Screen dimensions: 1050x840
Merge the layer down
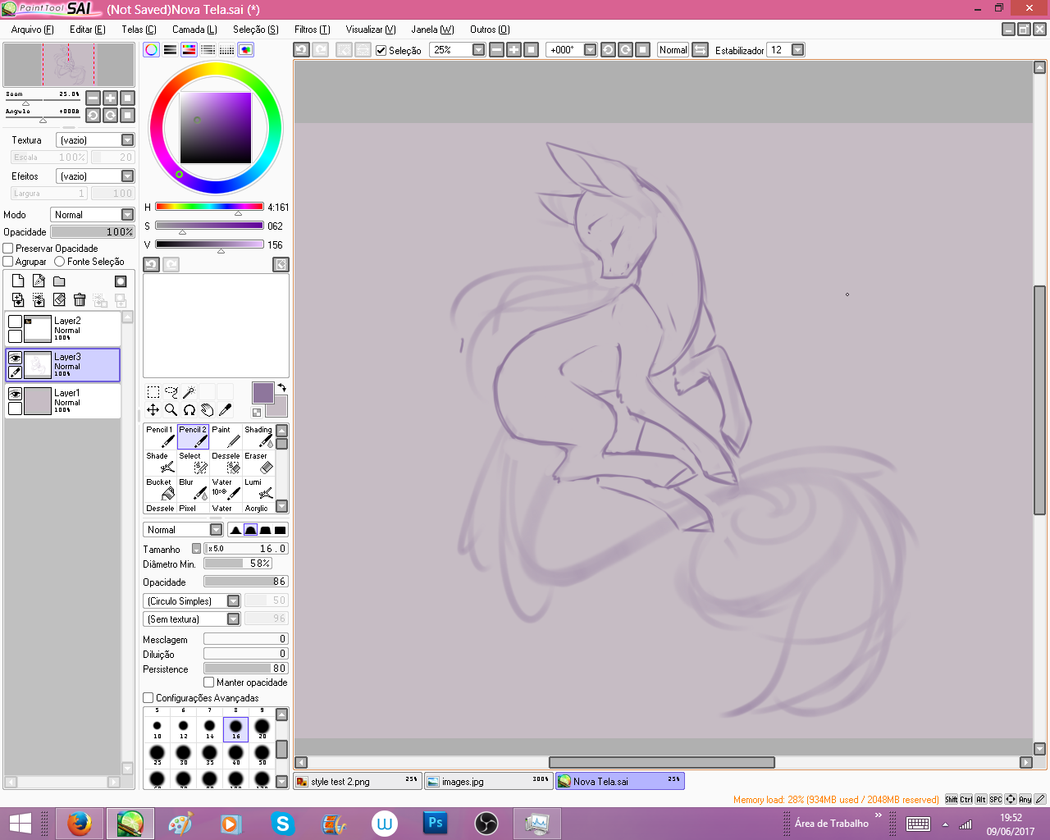point(18,300)
